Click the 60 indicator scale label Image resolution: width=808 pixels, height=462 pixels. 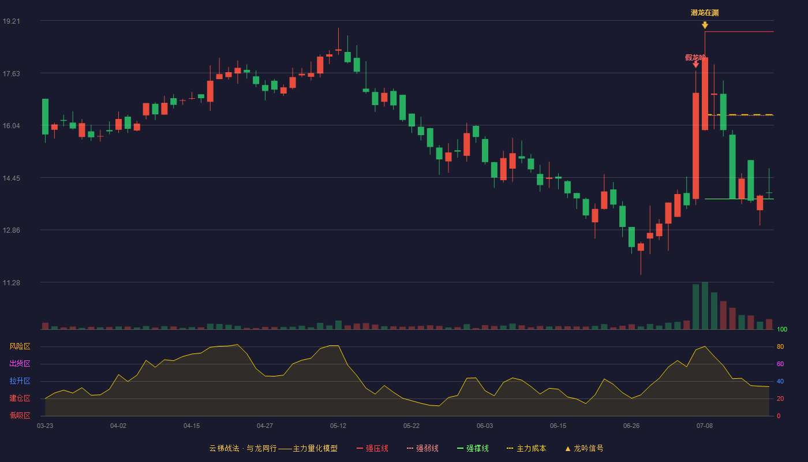point(780,364)
